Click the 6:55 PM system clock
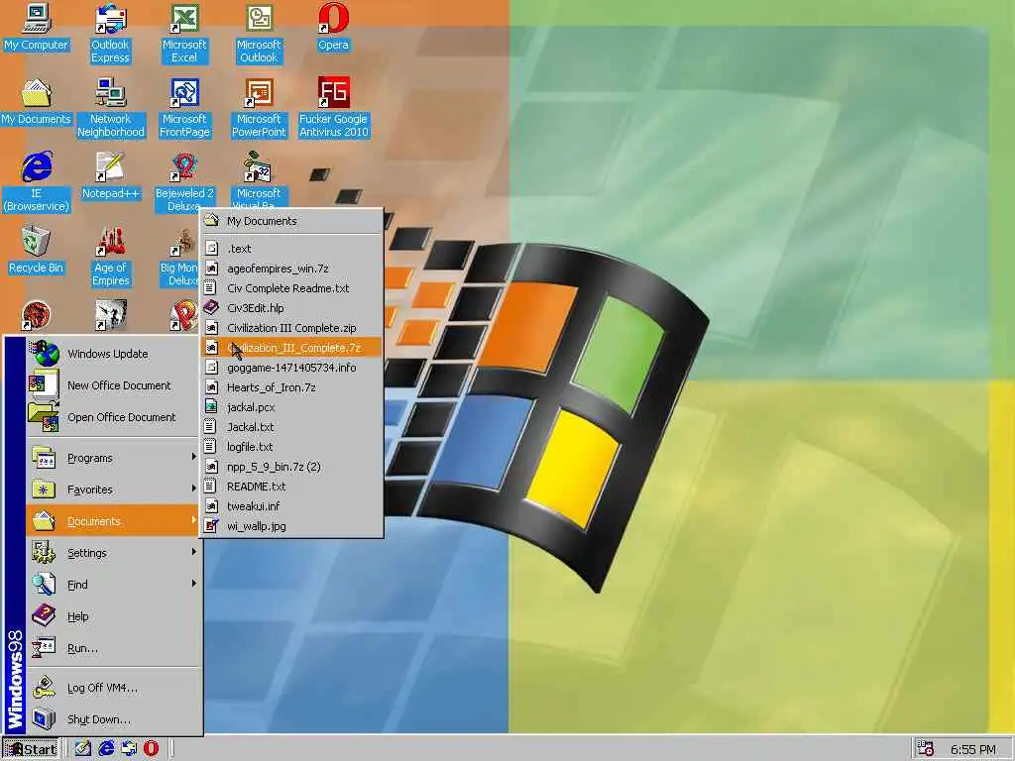 pos(973,749)
